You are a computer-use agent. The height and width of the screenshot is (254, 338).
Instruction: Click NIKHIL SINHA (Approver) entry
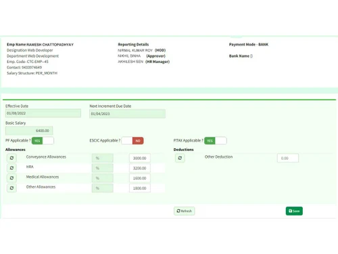(141, 56)
